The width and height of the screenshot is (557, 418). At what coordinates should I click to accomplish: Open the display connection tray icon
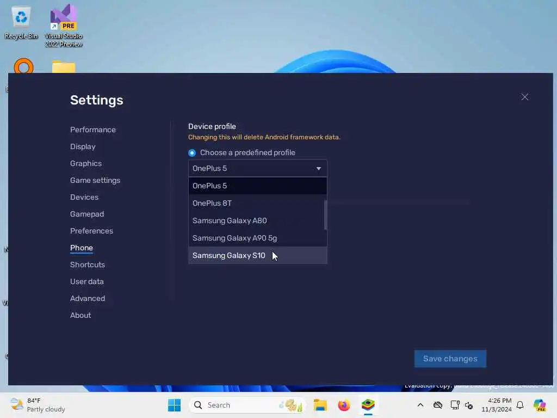455,405
